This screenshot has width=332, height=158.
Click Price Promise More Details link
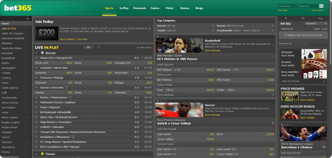click(307, 100)
